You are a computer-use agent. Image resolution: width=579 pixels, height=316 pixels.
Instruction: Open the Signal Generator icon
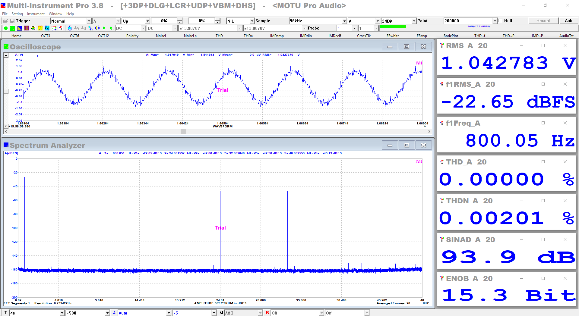40,28
